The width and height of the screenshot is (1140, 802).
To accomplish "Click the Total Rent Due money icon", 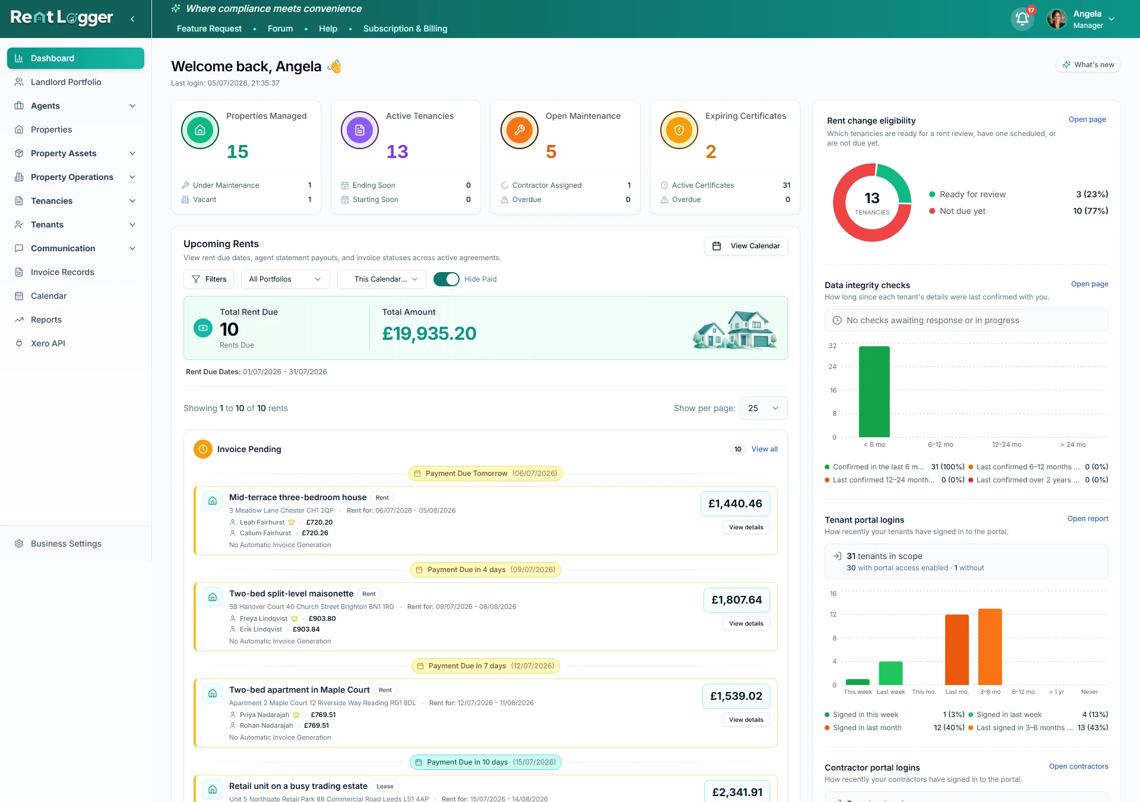I will tap(203, 328).
